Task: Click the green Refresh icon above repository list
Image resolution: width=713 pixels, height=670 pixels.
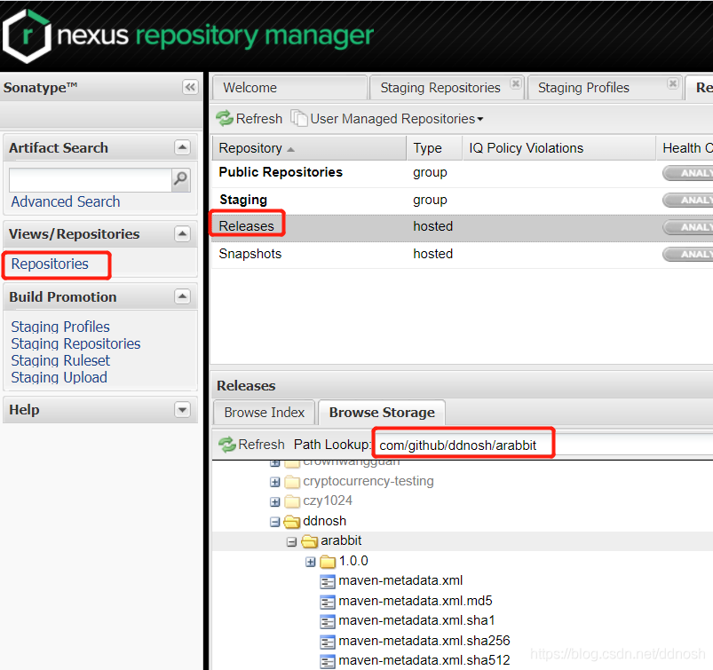Action: [225, 119]
